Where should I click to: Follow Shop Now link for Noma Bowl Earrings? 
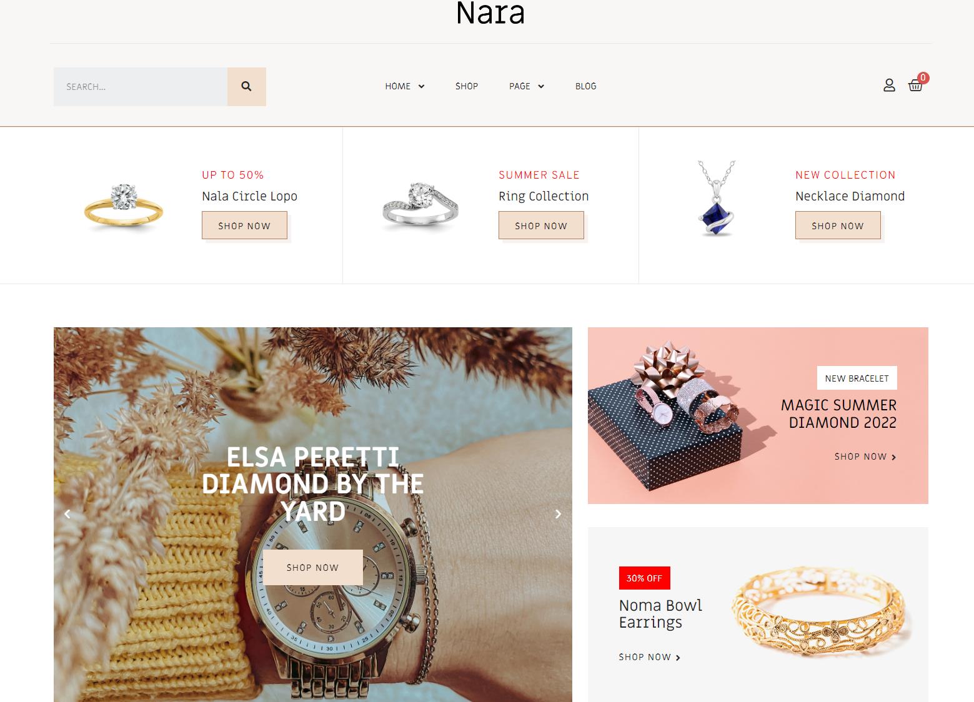650,657
